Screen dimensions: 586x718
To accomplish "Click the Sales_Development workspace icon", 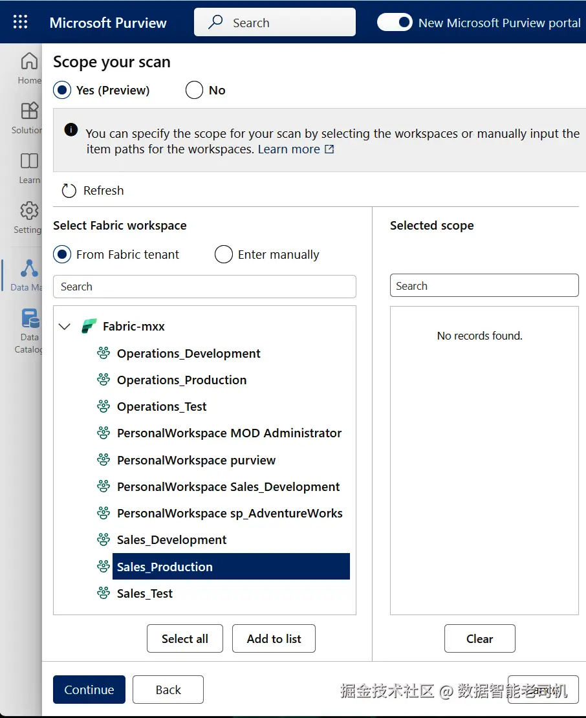I will pyautogui.click(x=103, y=539).
